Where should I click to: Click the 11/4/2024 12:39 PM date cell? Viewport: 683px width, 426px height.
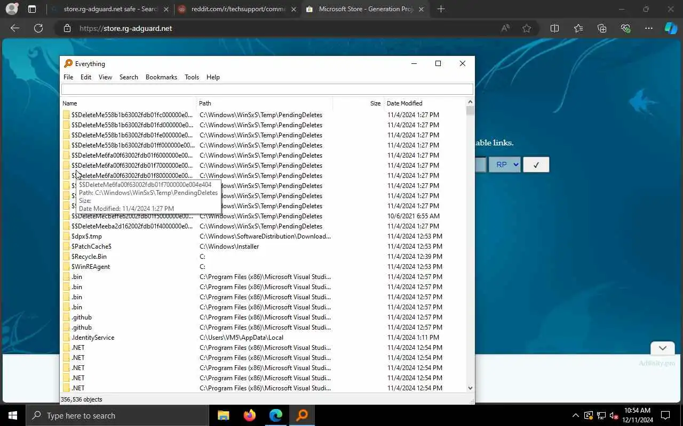coord(415,257)
